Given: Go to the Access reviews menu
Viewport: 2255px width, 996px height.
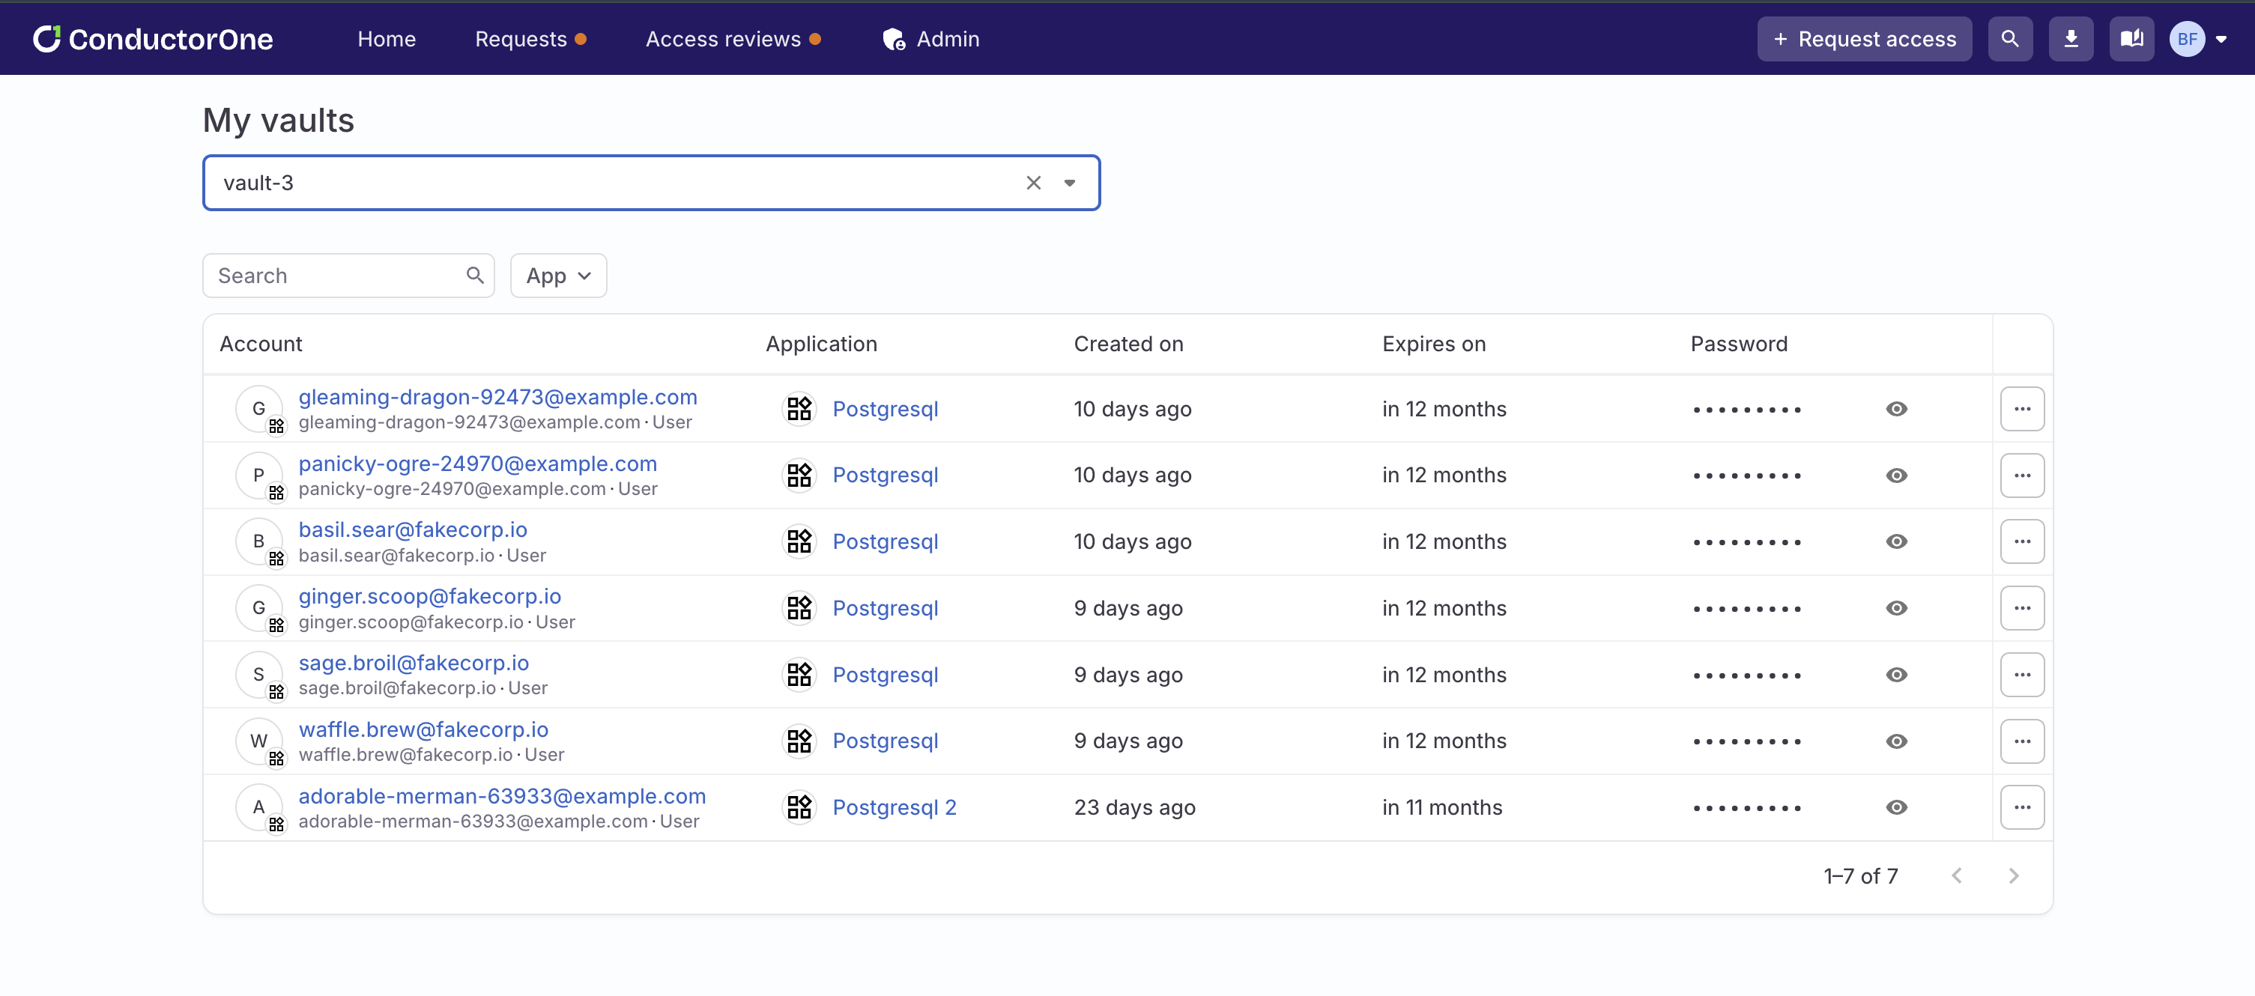Looking at the screenshot, I should point(723,38).
